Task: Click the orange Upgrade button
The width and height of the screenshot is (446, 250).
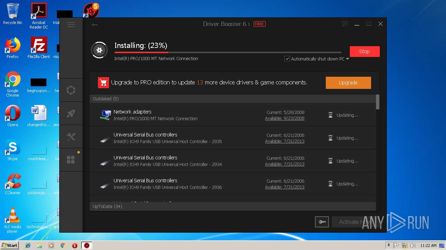Action: 348,83
